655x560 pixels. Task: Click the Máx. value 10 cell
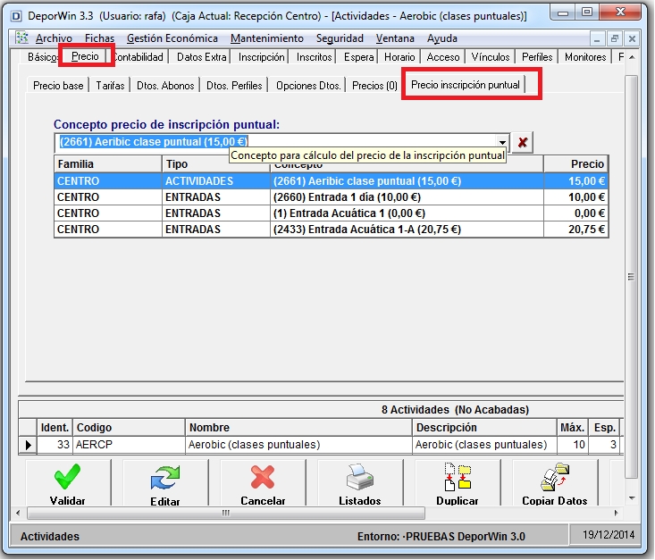573,445
